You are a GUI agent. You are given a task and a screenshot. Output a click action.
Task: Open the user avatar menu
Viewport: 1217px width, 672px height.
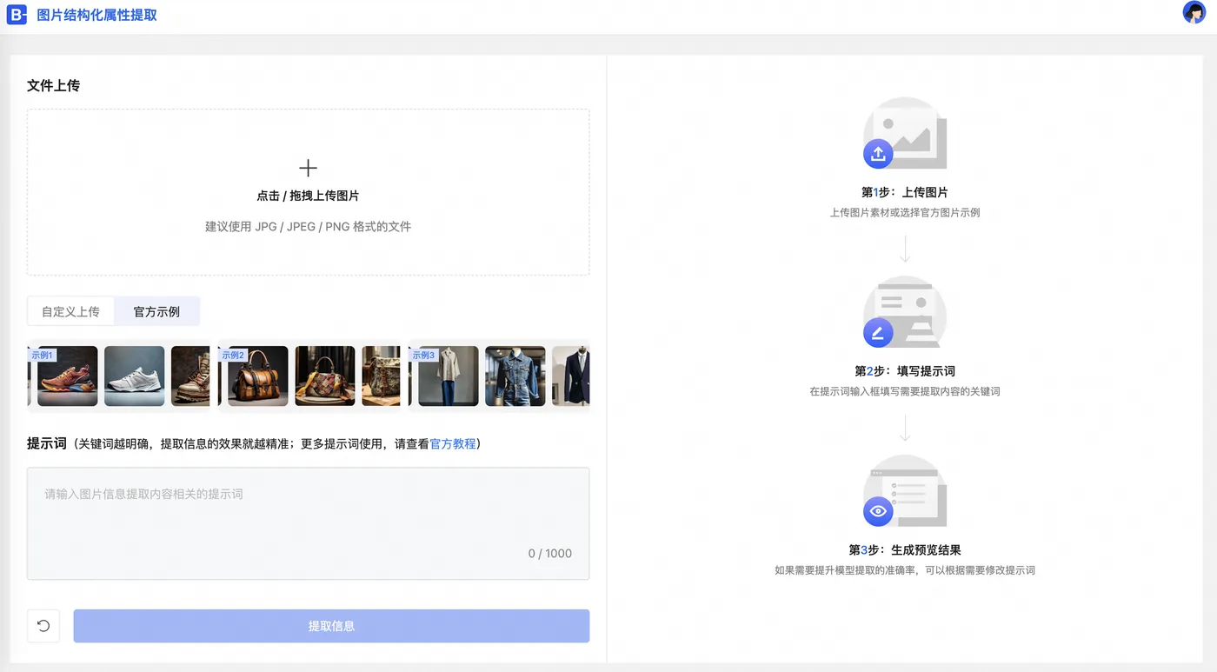[1194, 12]
